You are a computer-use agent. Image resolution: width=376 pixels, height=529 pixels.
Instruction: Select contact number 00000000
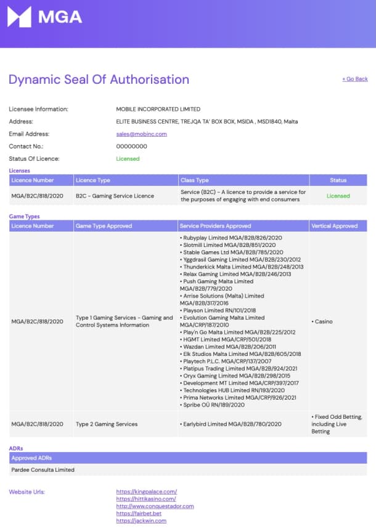132,147
